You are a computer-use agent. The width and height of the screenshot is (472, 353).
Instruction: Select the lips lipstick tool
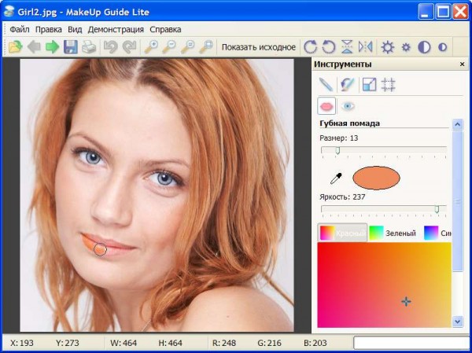(x=326, y=106)
